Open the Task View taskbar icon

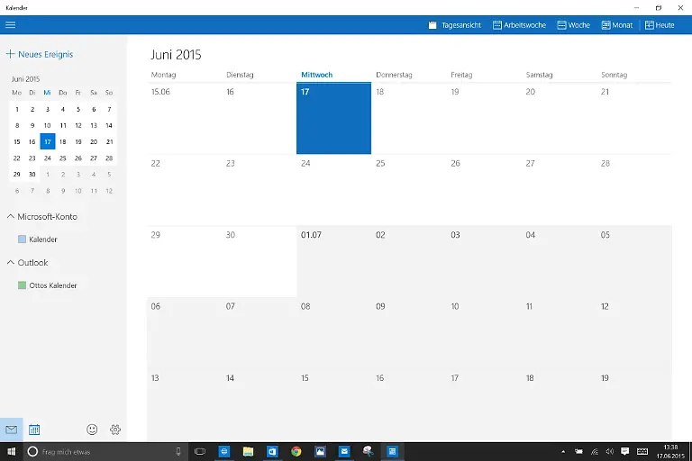point(200,451)
